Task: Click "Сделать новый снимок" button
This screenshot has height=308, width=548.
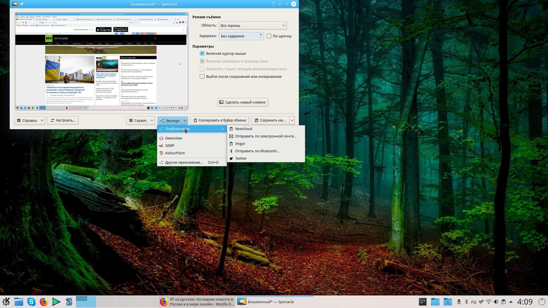Action: coord(242,102)
